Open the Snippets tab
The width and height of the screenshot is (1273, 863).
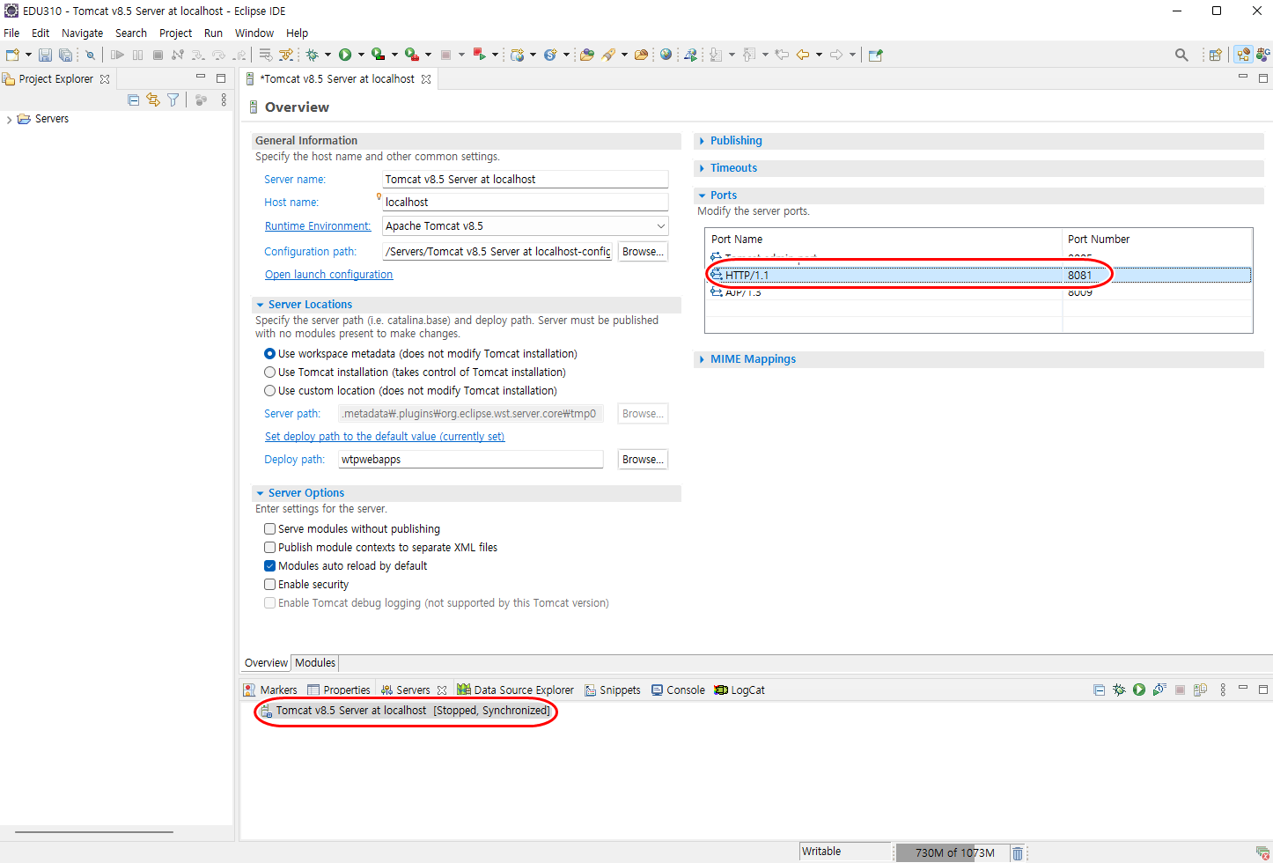pyautogui.click(x=613, y=690)
